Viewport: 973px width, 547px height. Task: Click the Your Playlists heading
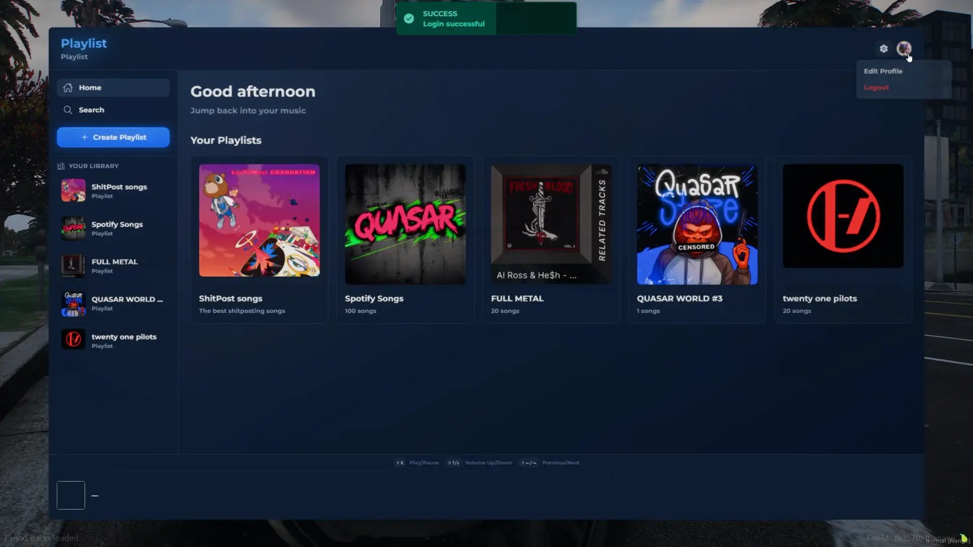pos(226,140)
